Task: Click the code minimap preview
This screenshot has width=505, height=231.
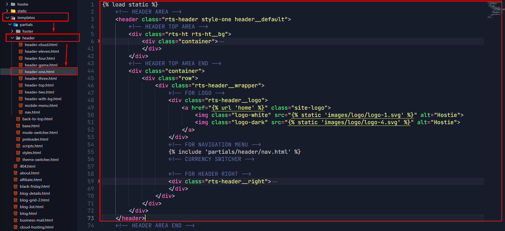Action: point(495,10)
